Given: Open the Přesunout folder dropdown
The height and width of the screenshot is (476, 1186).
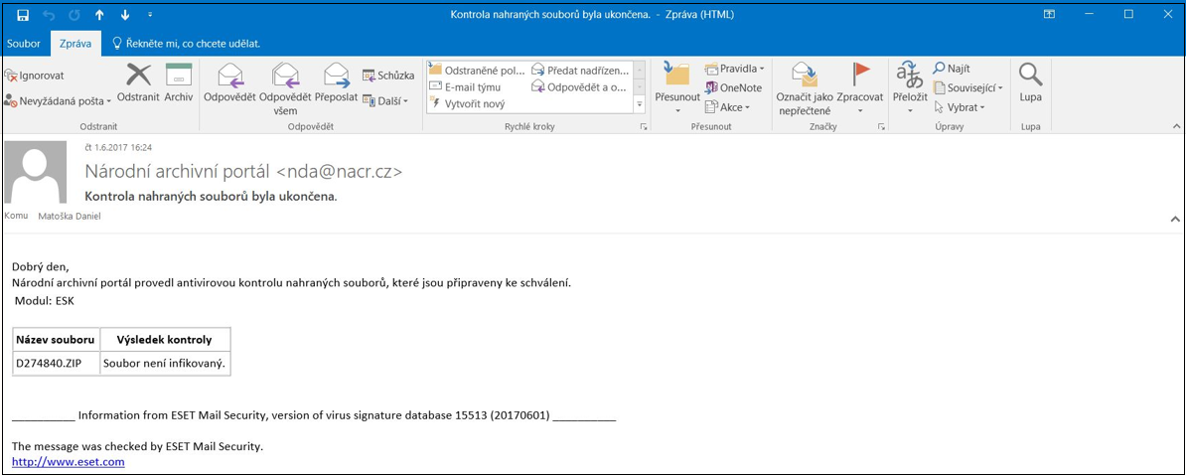Looking at the screenshot, I should pyautogui.click(x=677, y=89).
